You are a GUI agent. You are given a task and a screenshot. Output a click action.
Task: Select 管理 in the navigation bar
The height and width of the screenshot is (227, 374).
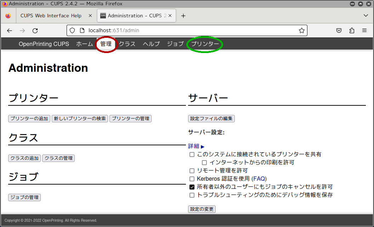pos(106,44)
